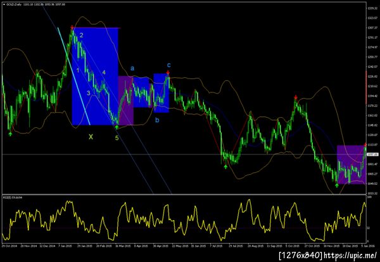Select the large blue rectangle covering waves 1-5

(x=95, y=77)
